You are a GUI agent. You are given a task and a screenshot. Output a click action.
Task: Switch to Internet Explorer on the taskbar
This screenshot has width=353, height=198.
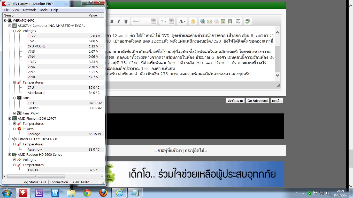click(119, 193)
